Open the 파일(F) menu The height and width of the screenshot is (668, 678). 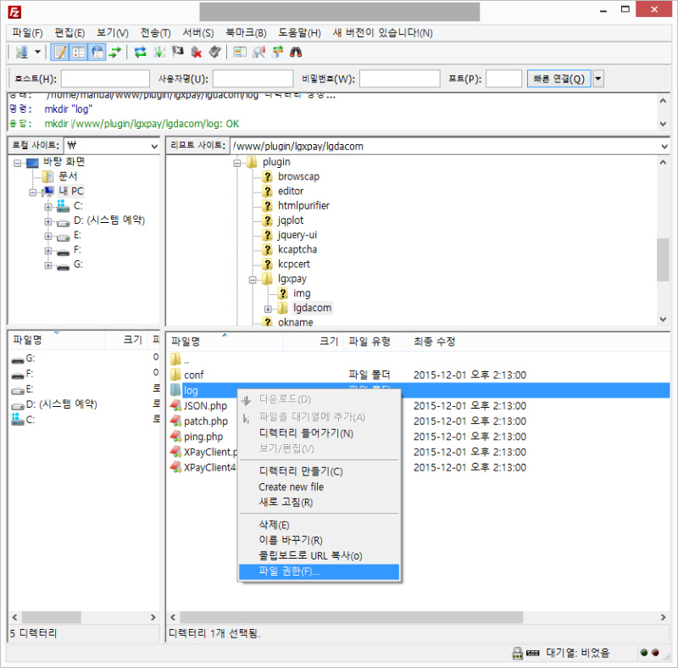pyautogui.click(x=27, y=33)
